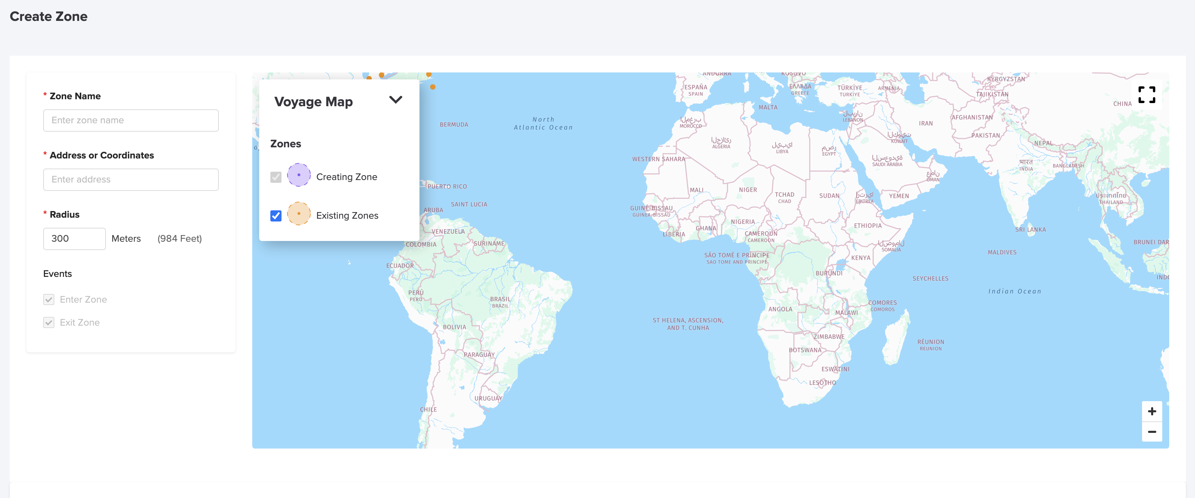The height and width of the screenshot is (498, 1195).
Task: Uncheck the Existing Zones checkbox
Action: (x=276, y=216)
